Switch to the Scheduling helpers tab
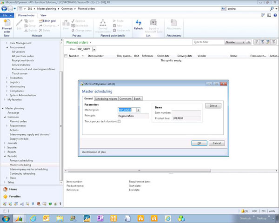 point(106,98)
